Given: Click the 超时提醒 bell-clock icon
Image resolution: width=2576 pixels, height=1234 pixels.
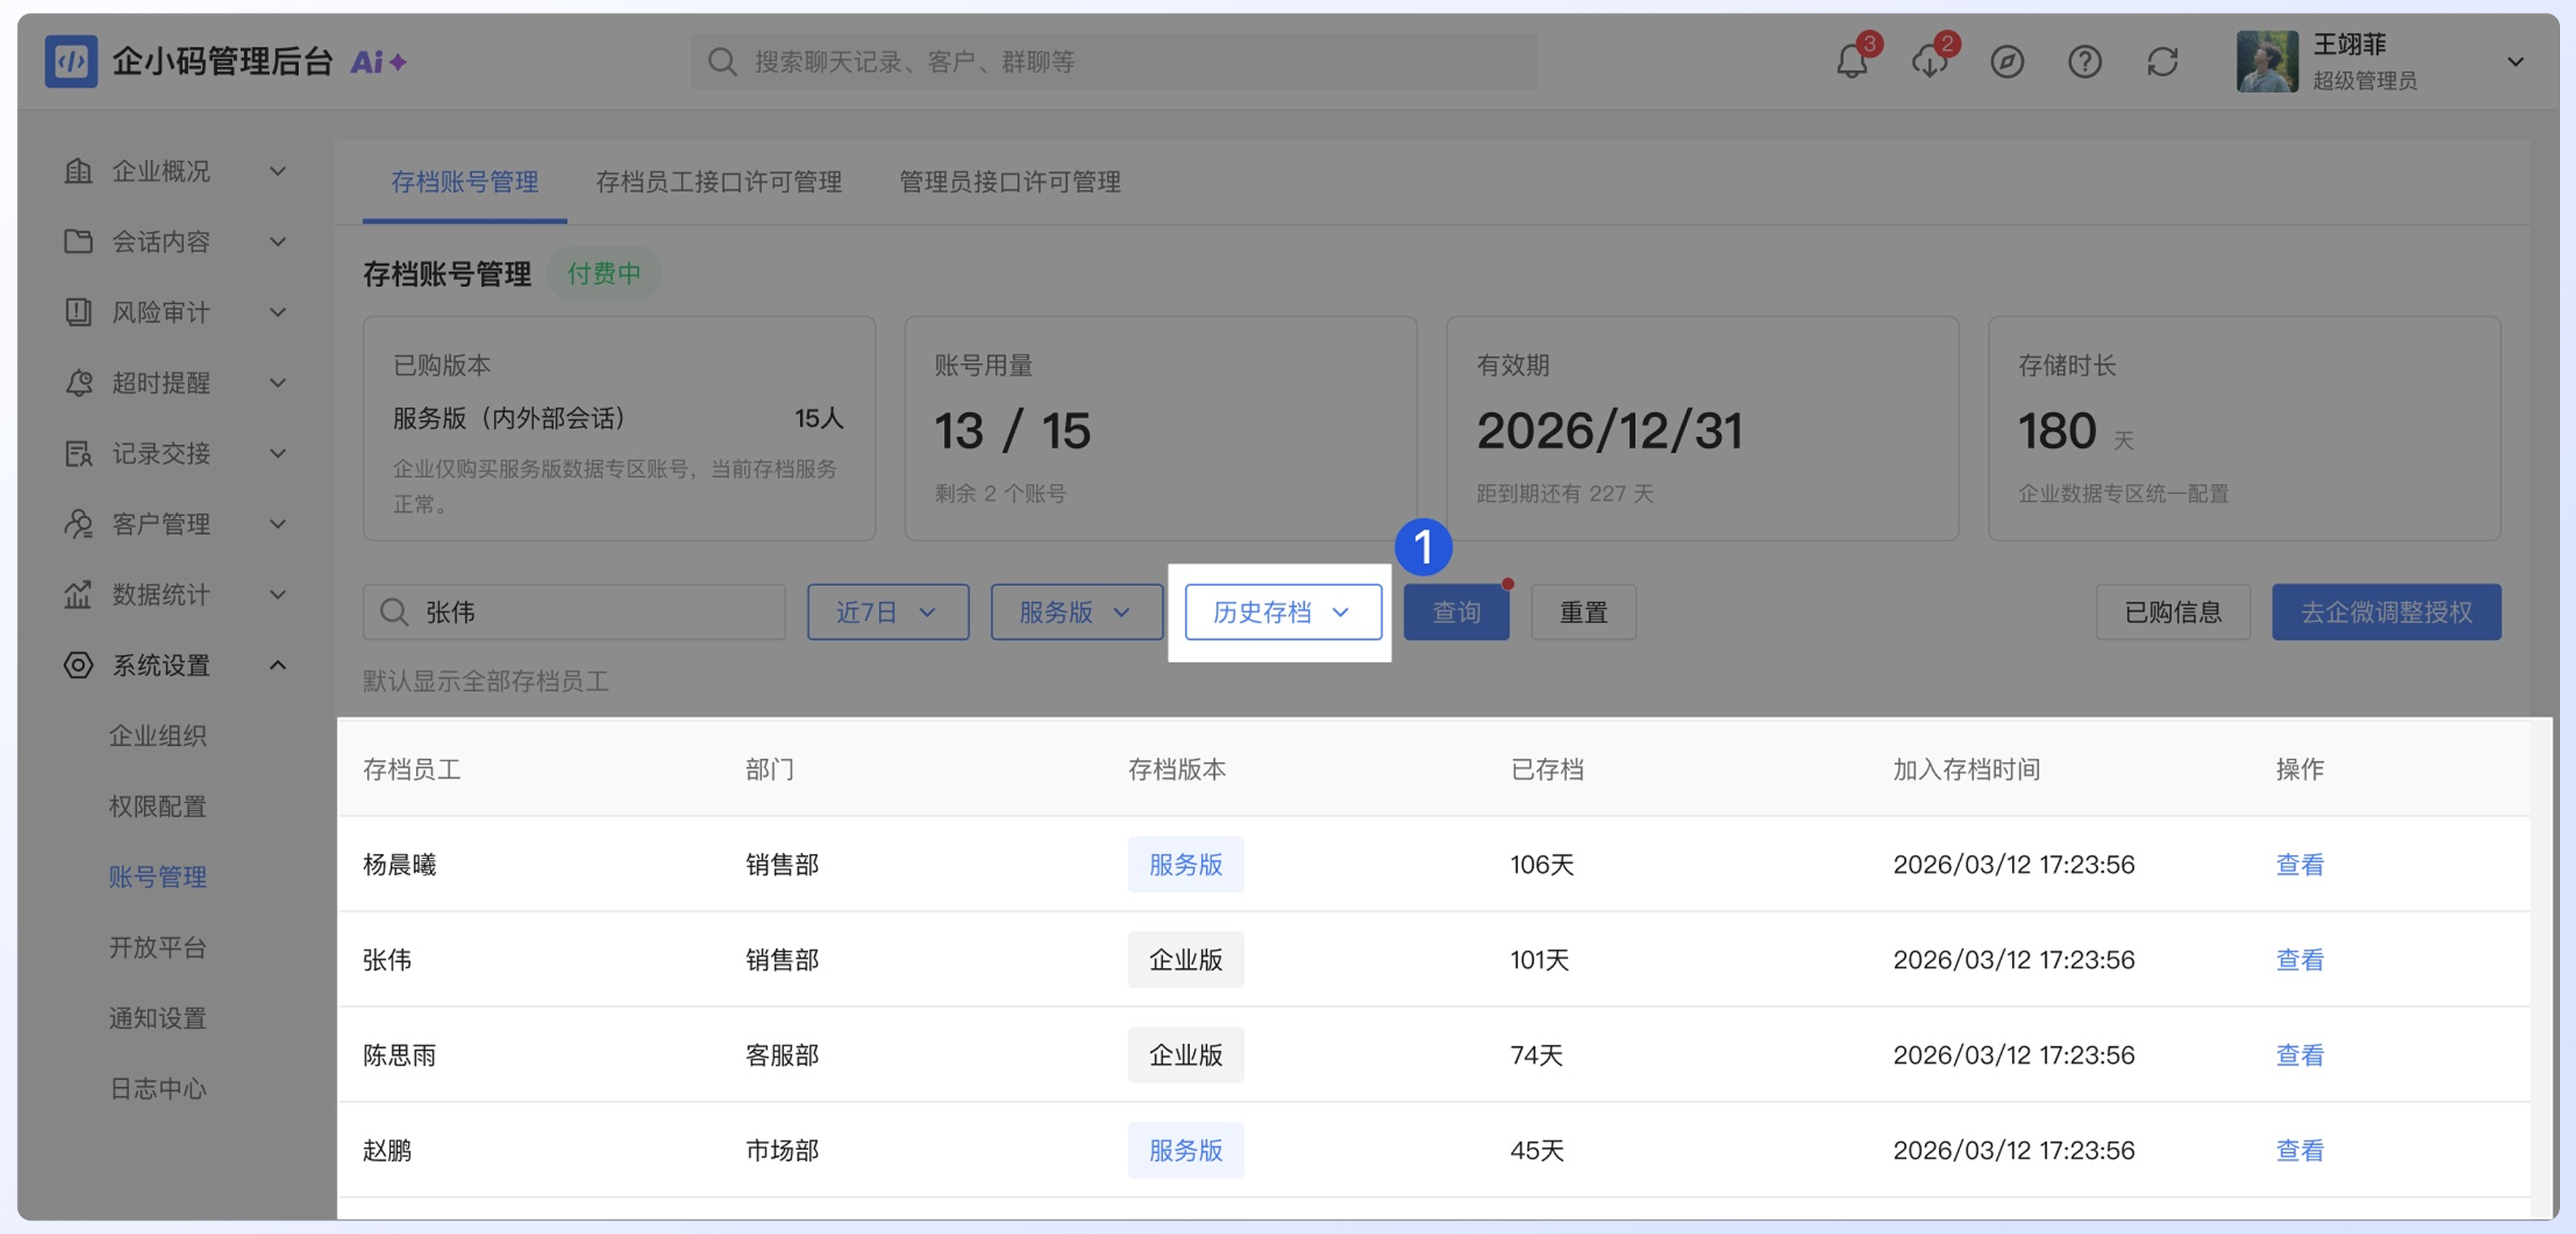Looking at the screenshot, I should click(x=78, y=382).
